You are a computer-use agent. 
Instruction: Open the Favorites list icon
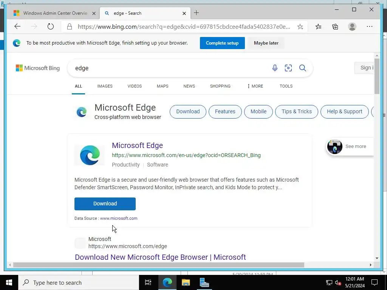pos(318,27)
